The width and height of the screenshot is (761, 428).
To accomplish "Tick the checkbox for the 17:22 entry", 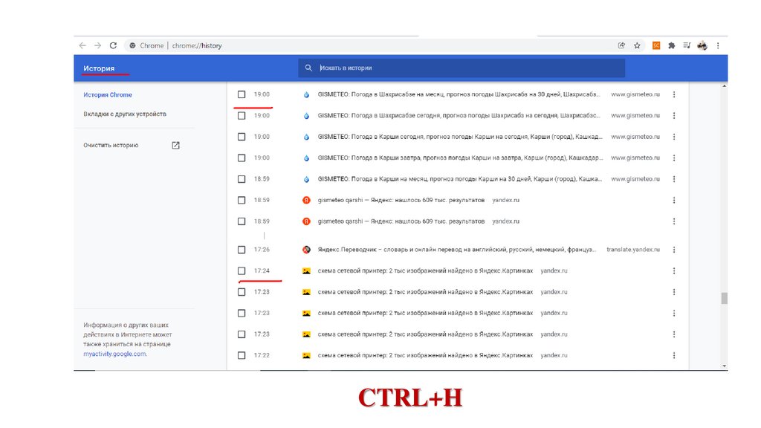I will click(x=242, y=355).
